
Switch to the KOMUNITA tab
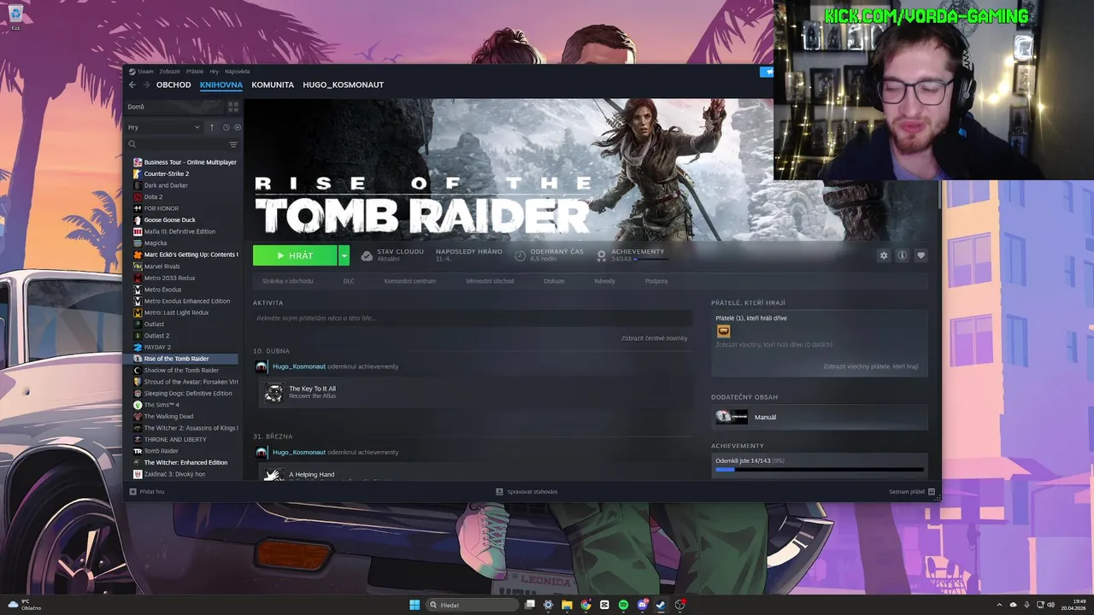(x=273, y=85)
